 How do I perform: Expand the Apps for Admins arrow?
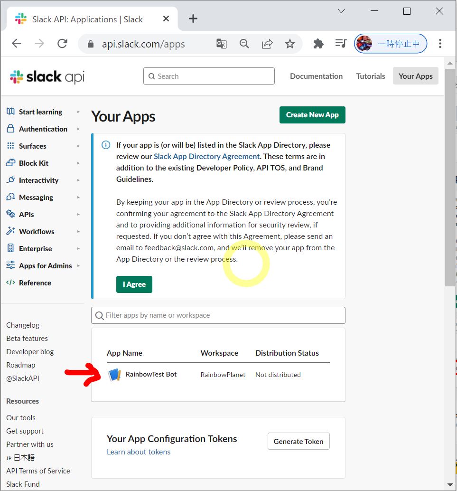(78, 265)
